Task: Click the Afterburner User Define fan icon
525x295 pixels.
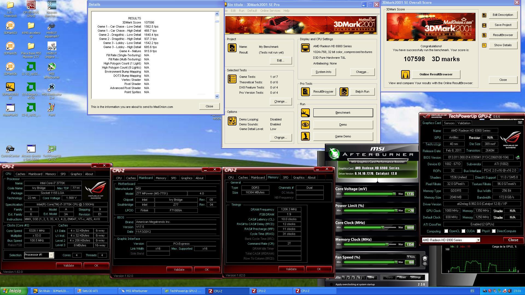Action: pos(425,260)
